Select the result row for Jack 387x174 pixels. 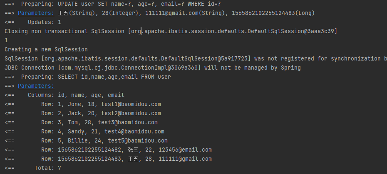101,114
